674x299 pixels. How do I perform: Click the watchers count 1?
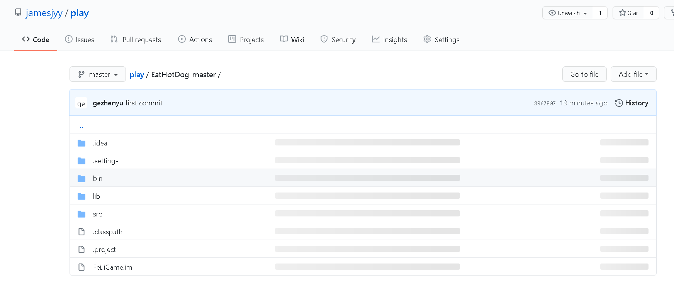[600, 13]
